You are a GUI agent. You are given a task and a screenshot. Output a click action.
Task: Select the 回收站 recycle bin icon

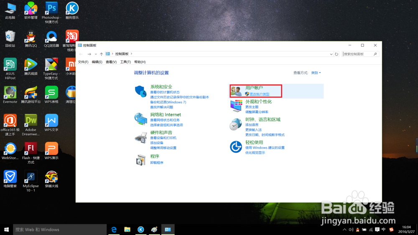tap(10, 36)
